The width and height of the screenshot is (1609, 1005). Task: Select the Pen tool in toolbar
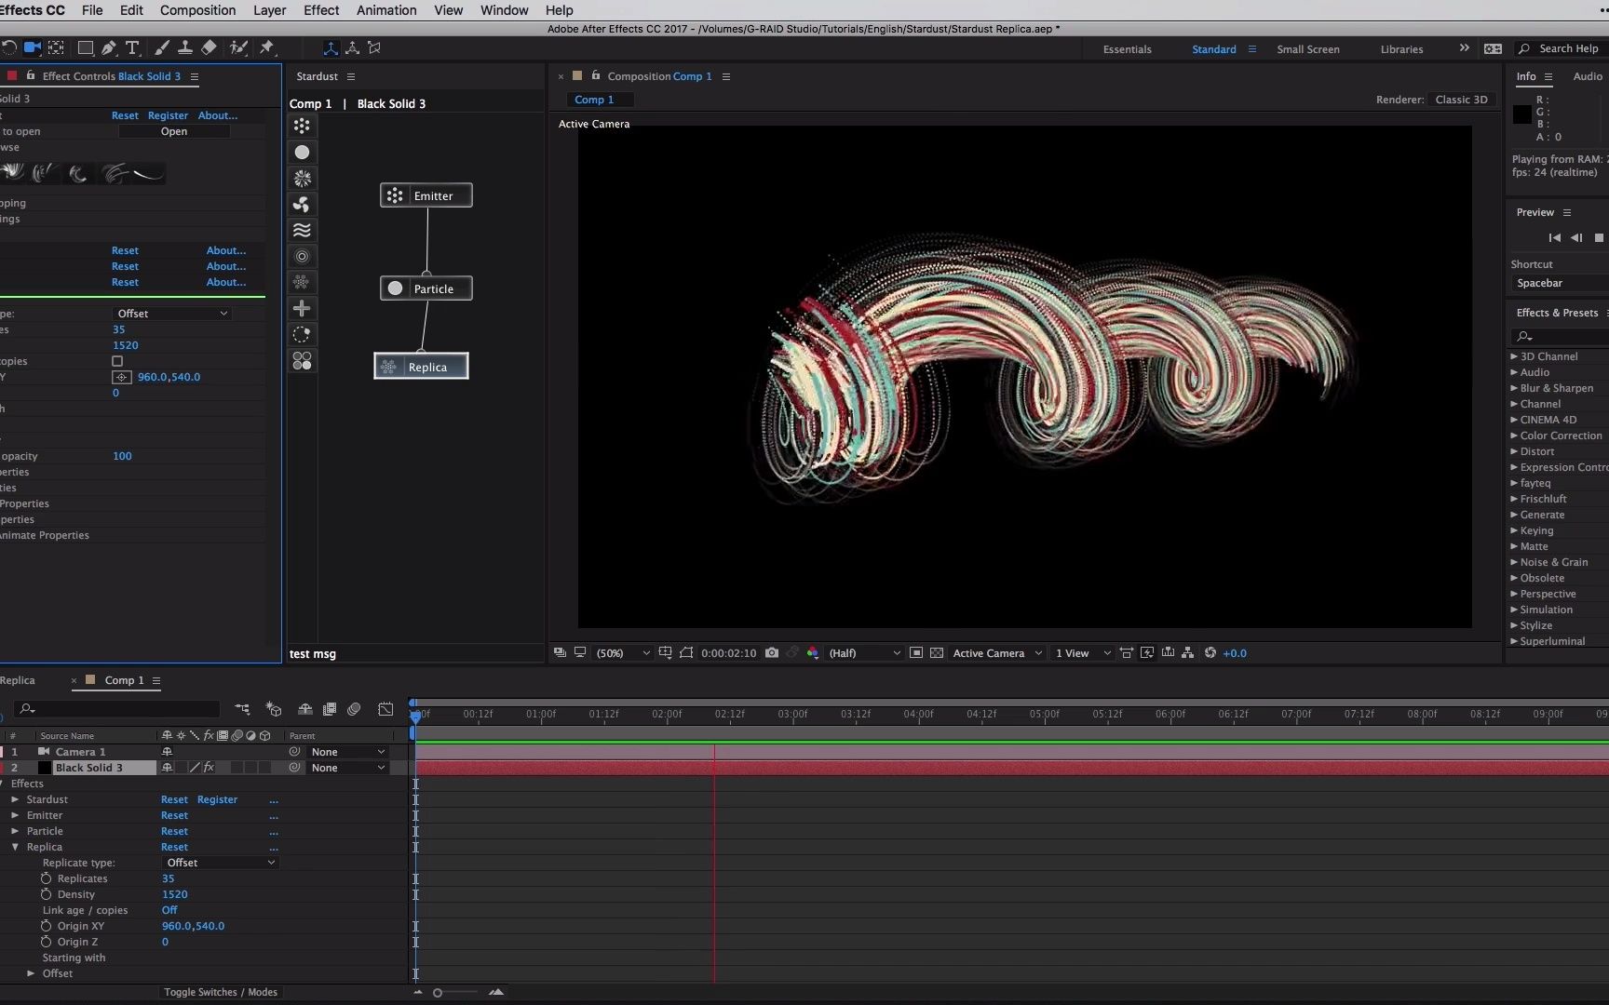[x=109, y=47]
